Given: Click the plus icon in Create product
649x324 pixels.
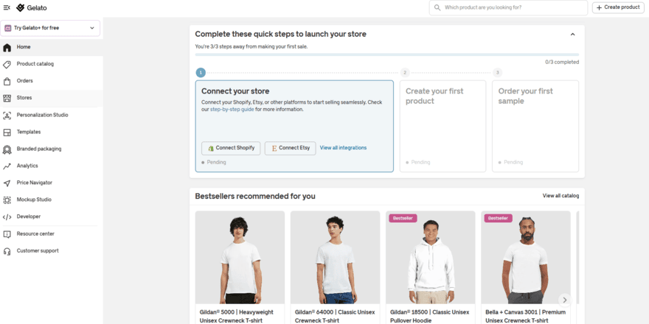Looking at the screenshot, I should coord(600,7).
